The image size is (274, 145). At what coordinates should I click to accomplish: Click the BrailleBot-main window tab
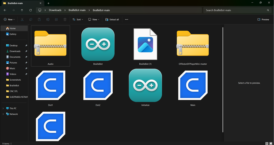[22, 3]
